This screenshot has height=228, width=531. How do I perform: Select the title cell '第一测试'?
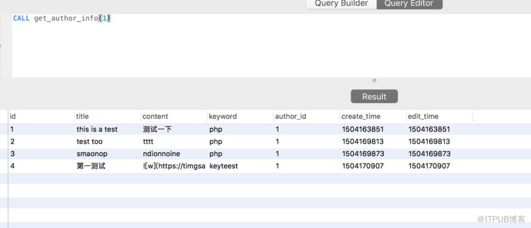click(x=91, y=166)
